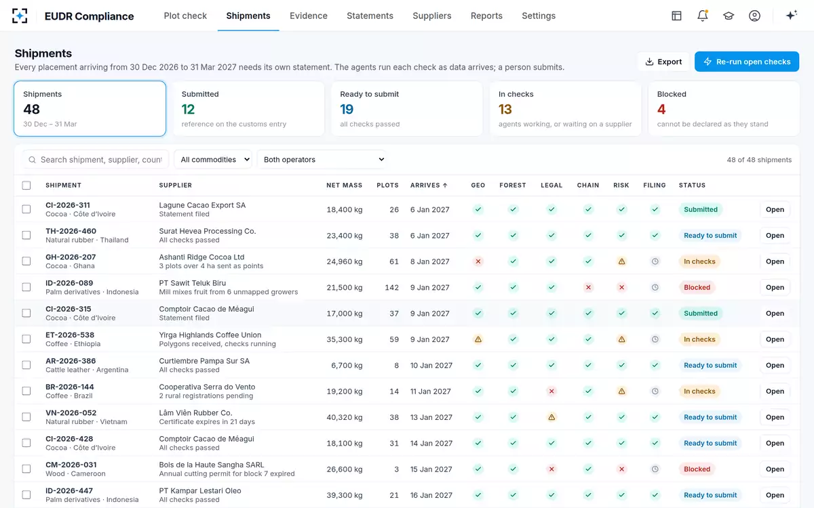Viewport: 814px width, 508px height.
Task: Open the Both operators dropdown
Action: tap(322, 160)
